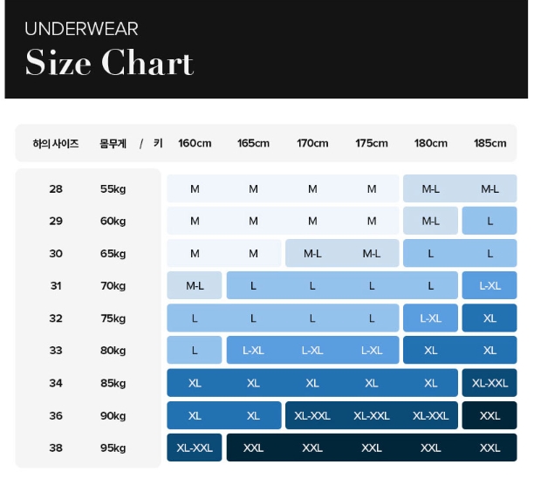The image size is (534, 492).
Task: Click the XL-XXL cell in the 85kg row
Action: tap(489, 383)
